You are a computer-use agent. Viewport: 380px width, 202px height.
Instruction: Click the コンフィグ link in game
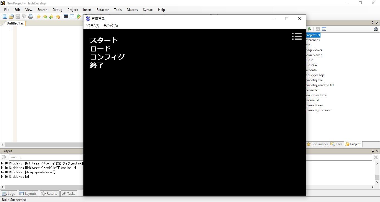point(107,57)
